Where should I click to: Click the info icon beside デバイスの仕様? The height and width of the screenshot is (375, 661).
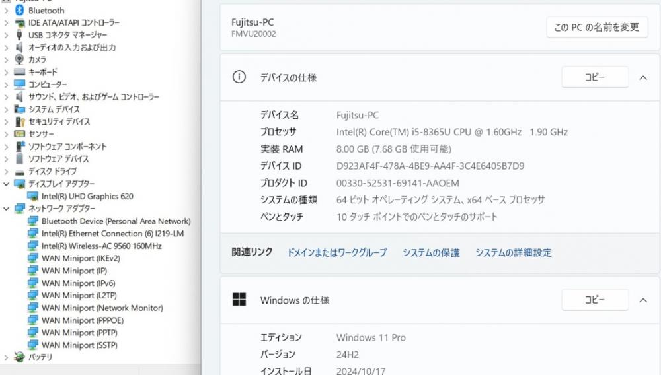point(239,77)
